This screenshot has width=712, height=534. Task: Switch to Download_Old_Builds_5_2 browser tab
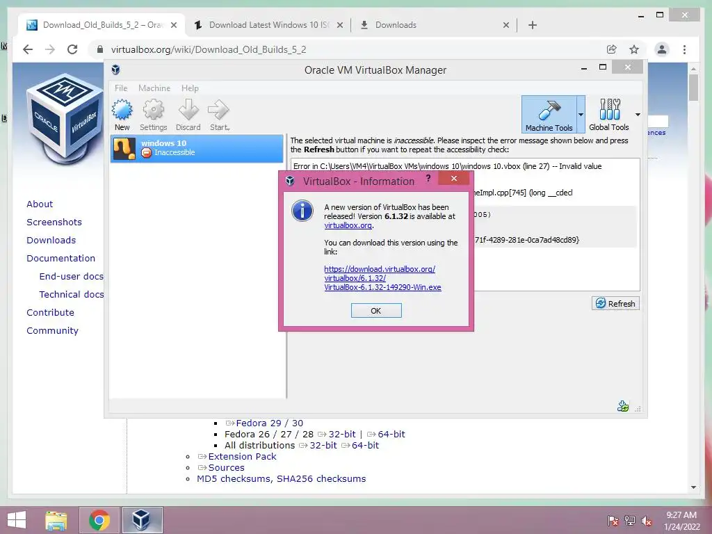pos(102,25)
